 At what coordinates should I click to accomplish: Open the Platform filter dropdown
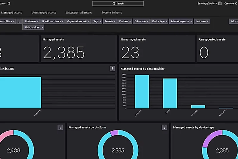(125, 21)
